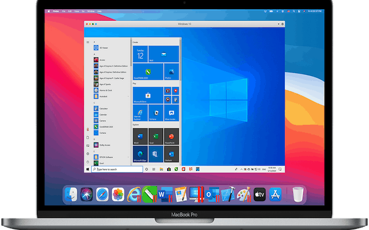The width and height of the screenshot is (369, 230).
Task: Open Photos app in the Dock
Action: [x=118, y=194]
